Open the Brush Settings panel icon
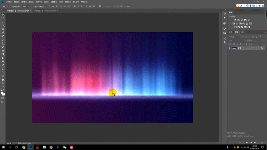 point(225,33)
